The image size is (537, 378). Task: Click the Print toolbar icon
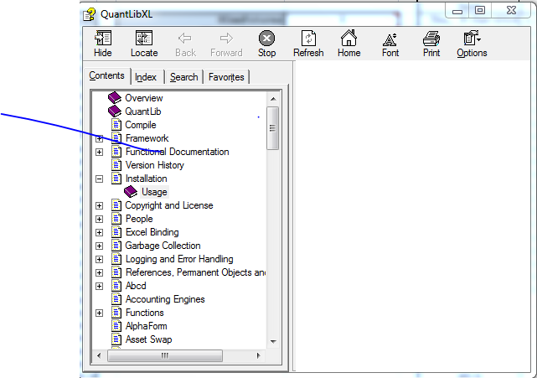(x=431, y=39)
